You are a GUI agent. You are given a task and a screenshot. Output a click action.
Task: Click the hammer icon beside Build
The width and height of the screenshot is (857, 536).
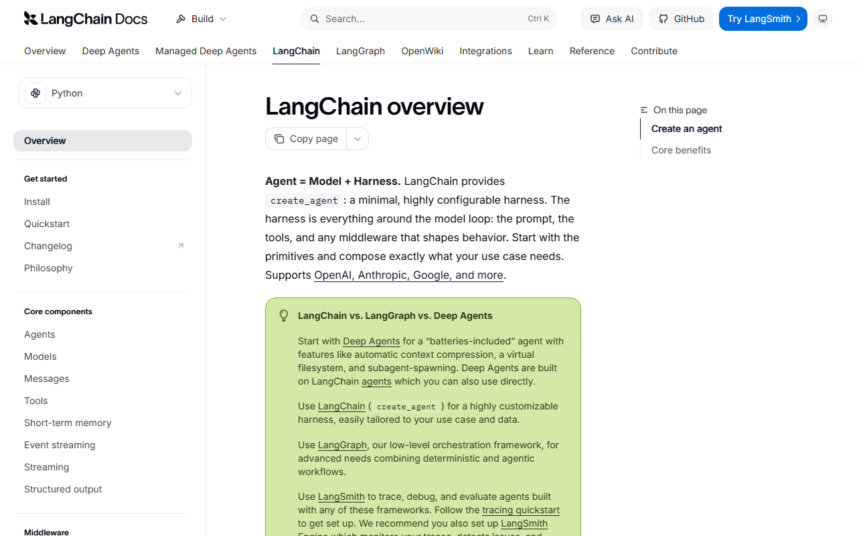(x=181, y=19)
